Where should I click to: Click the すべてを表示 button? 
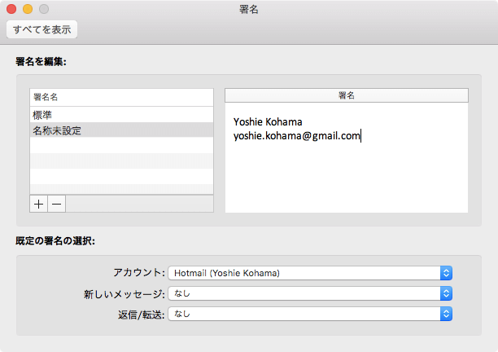42,30
